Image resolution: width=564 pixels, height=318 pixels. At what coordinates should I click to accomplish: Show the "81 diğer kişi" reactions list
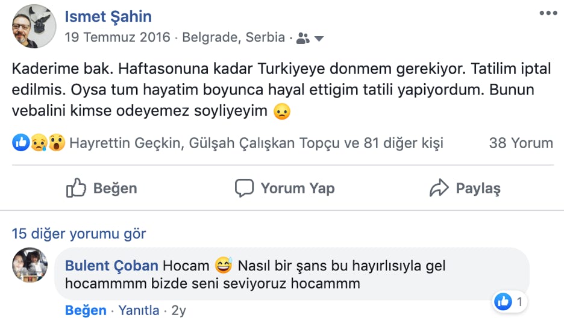coord(403,143)
